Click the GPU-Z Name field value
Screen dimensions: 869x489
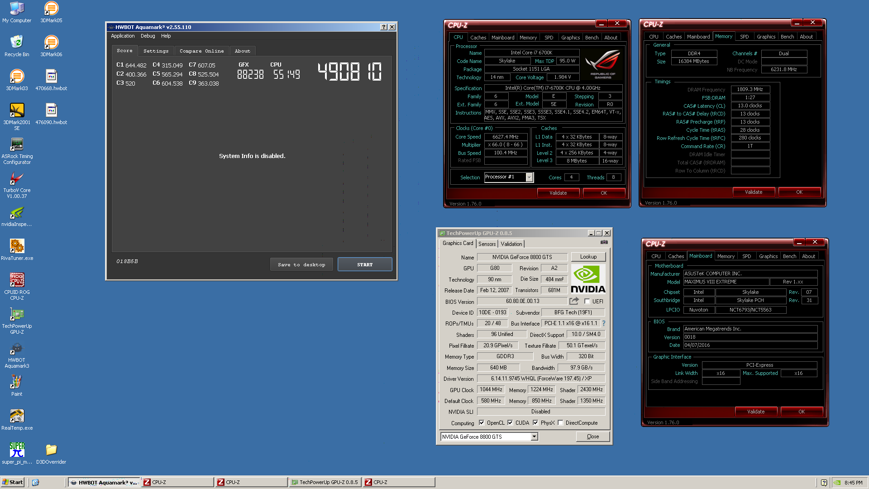[522, 257]
